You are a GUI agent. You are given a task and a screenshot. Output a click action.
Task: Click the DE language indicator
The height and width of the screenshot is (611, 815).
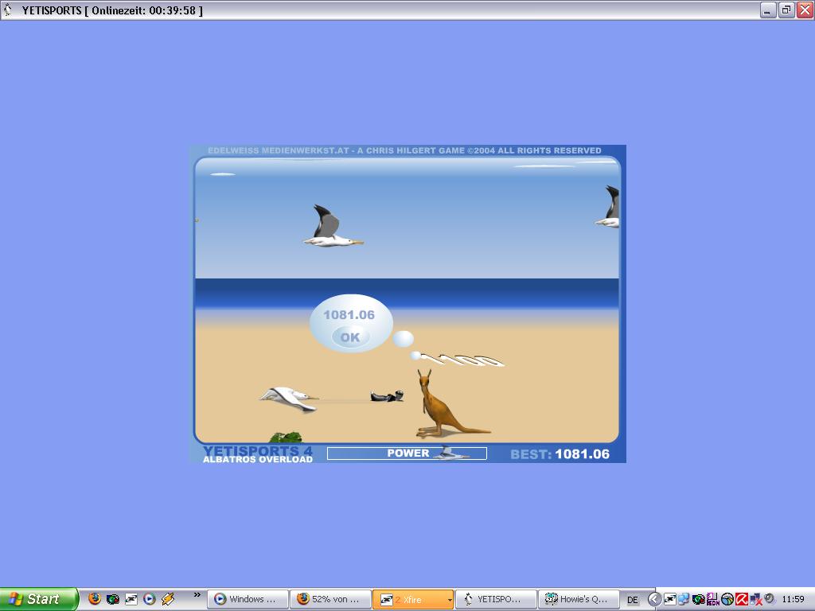pyautogui.click(x=633, y=600)
